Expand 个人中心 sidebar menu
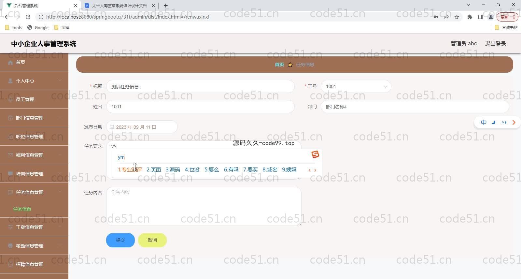Image resolution: width=521 pixels, height=279 pixels. point(34,81)
